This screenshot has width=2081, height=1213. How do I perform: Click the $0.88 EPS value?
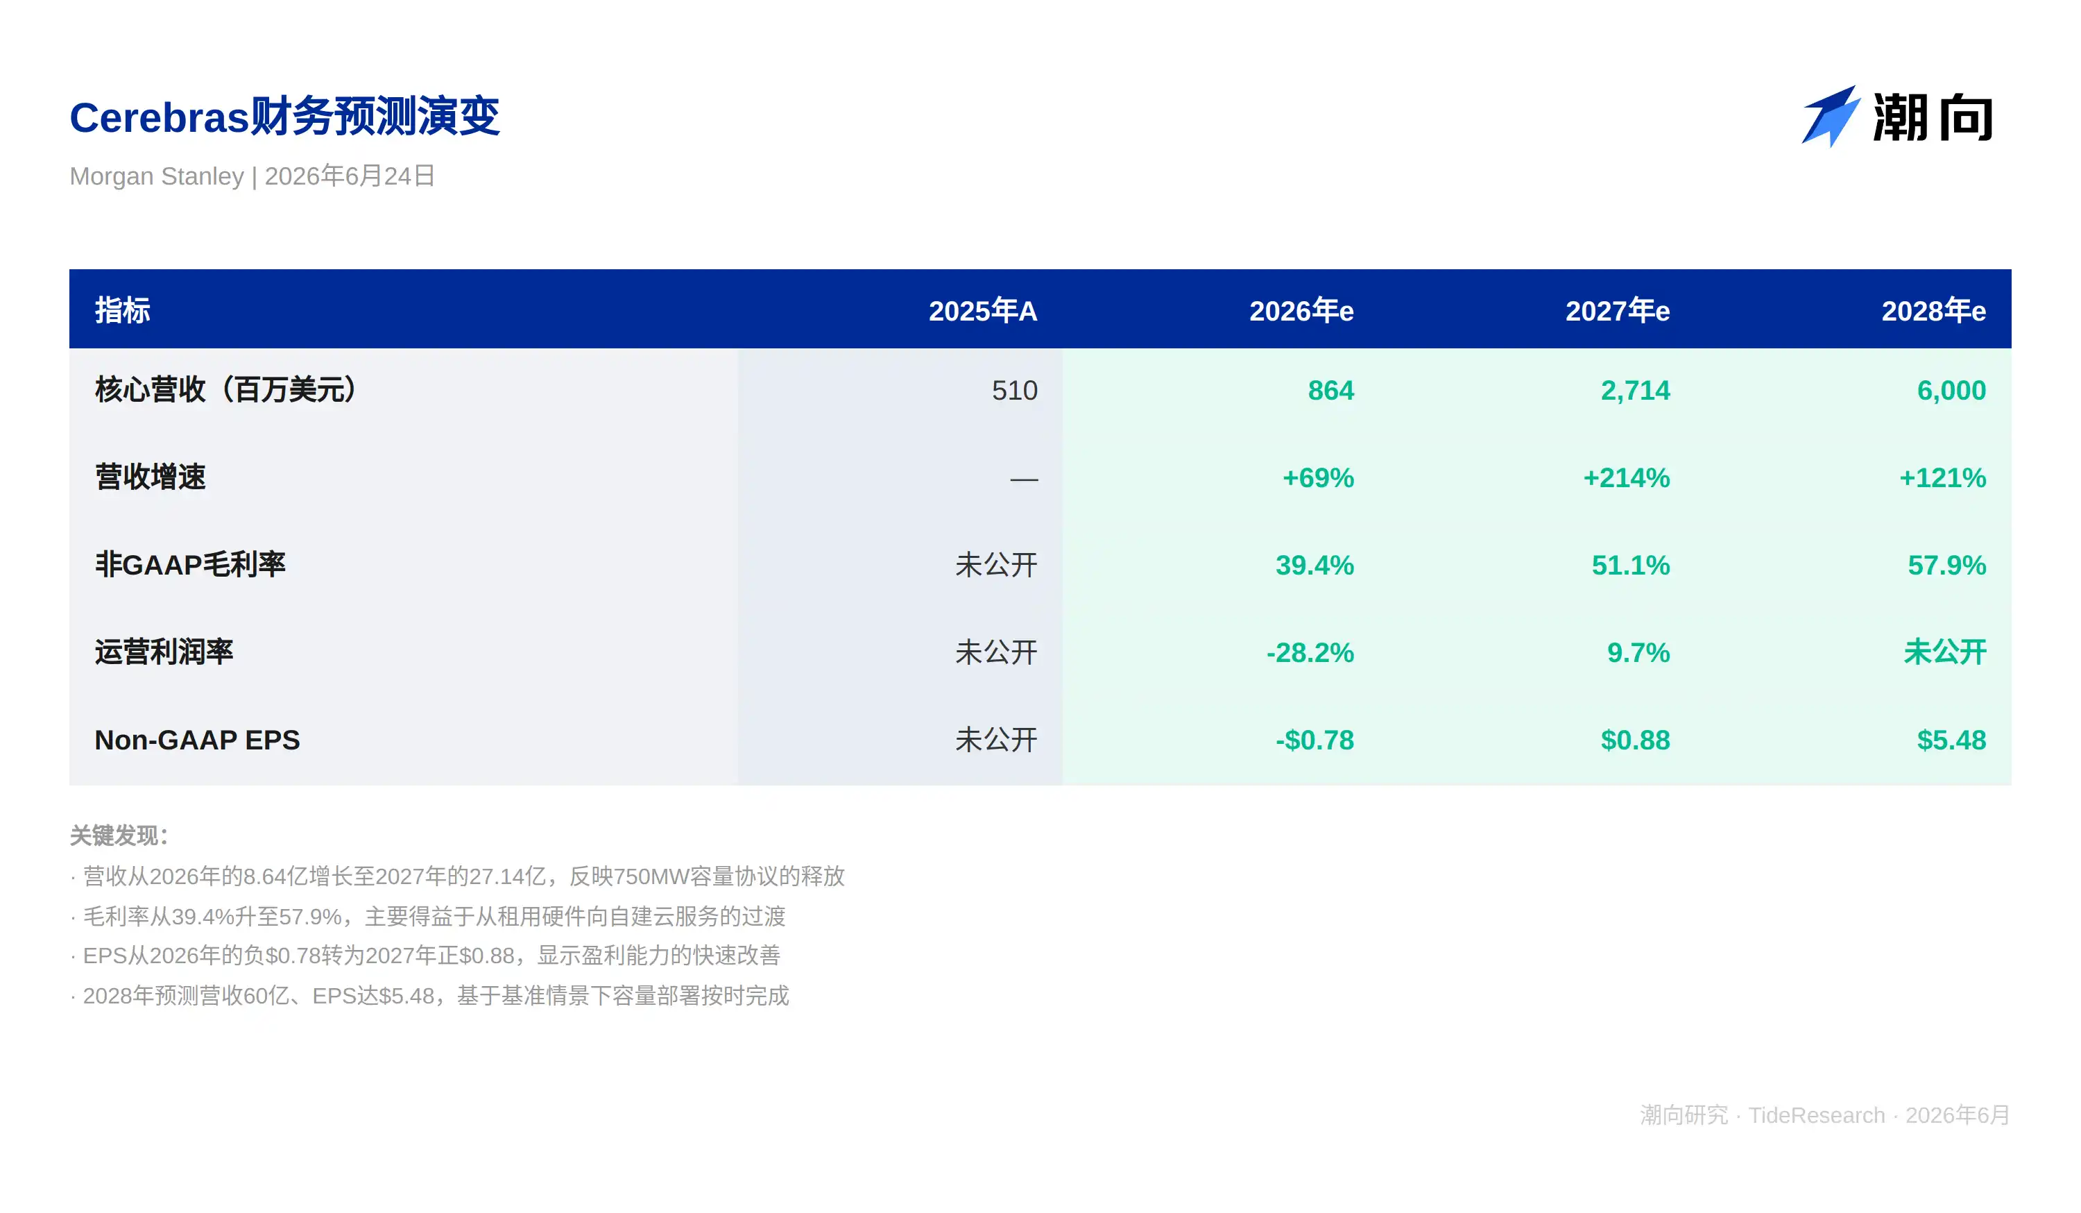tap(1635, 740)
